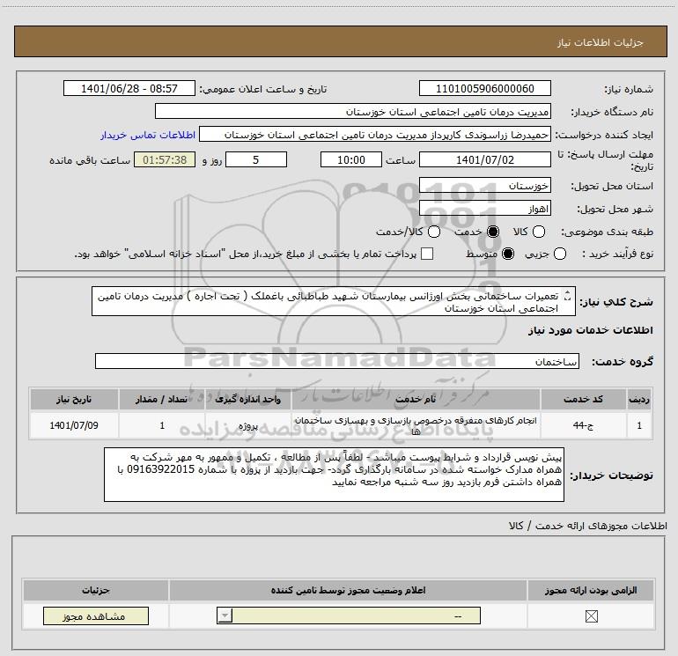Click the الزامی بودن ارائه مجوز column header
Viewport: 678px width, 656px height.
[591, 590]
